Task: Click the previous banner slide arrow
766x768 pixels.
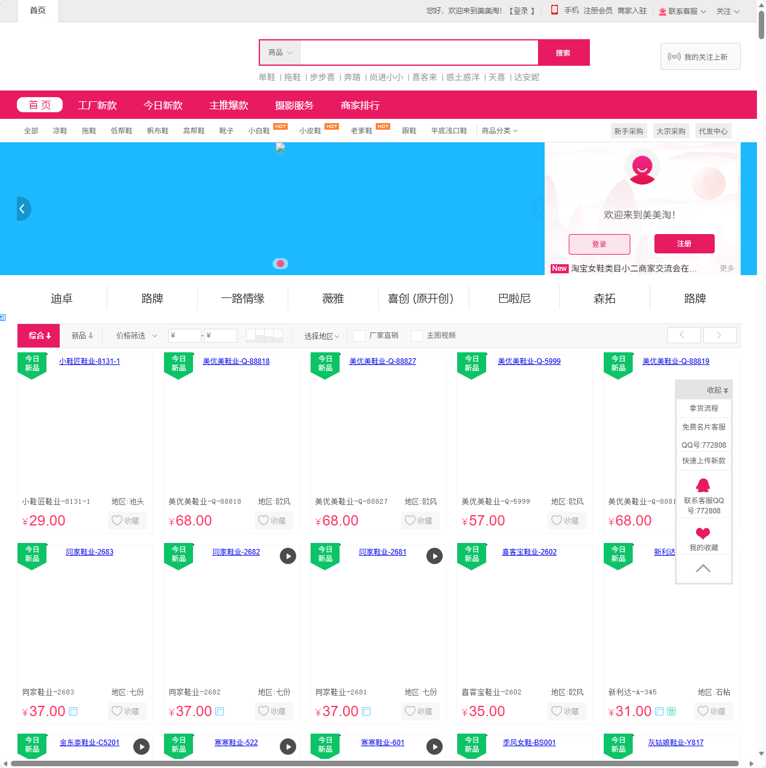Action: click(22, 209)
